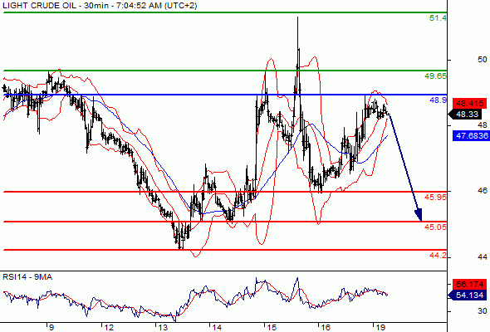Click the 51.4 resistance level label
The width and height of the screenshot is (490, 332).
pyautogui.click(x=438, y=18)
